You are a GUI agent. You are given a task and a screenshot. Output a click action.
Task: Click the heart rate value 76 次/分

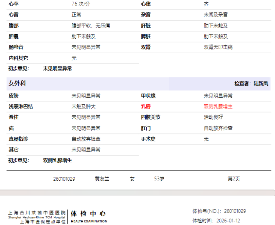(81, 4)
